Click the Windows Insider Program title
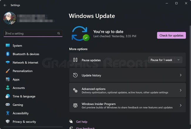 pyautogui.click(x=99, y=104)
